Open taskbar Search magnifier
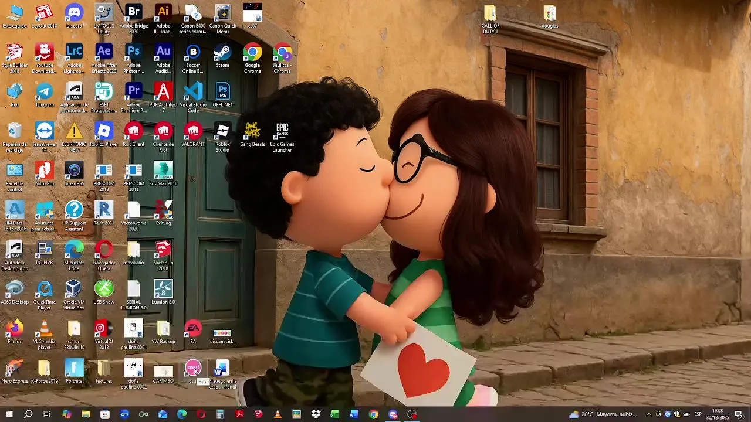 (x=28, y=414)
